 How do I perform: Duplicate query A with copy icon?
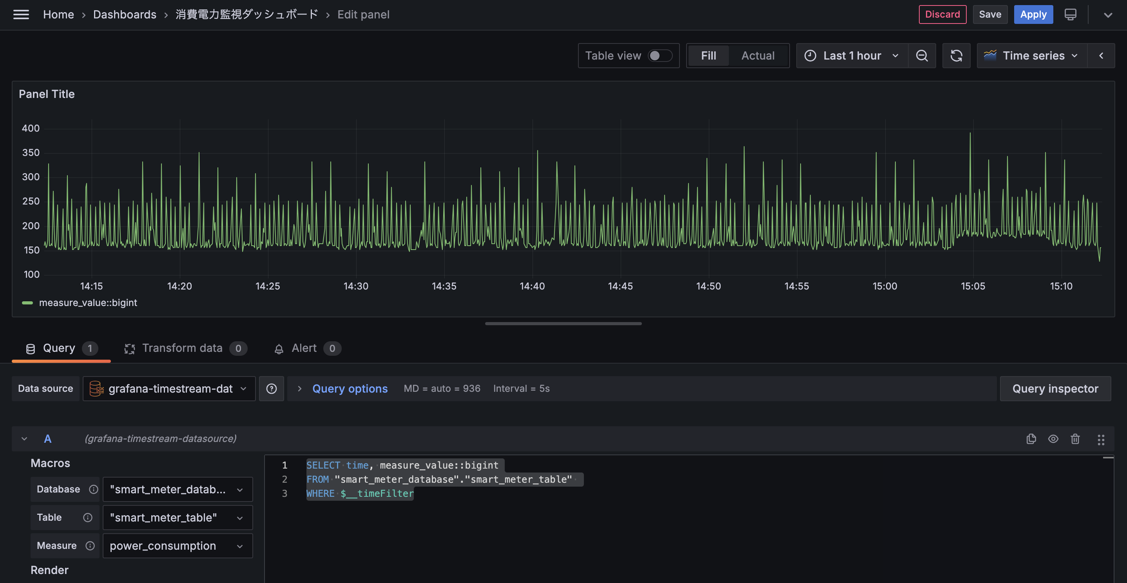(x=1031, y=439)
